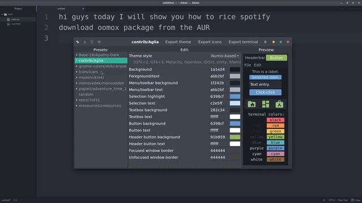Expand the popart/adventure_time_1 preset arrow

pos(77,89)
